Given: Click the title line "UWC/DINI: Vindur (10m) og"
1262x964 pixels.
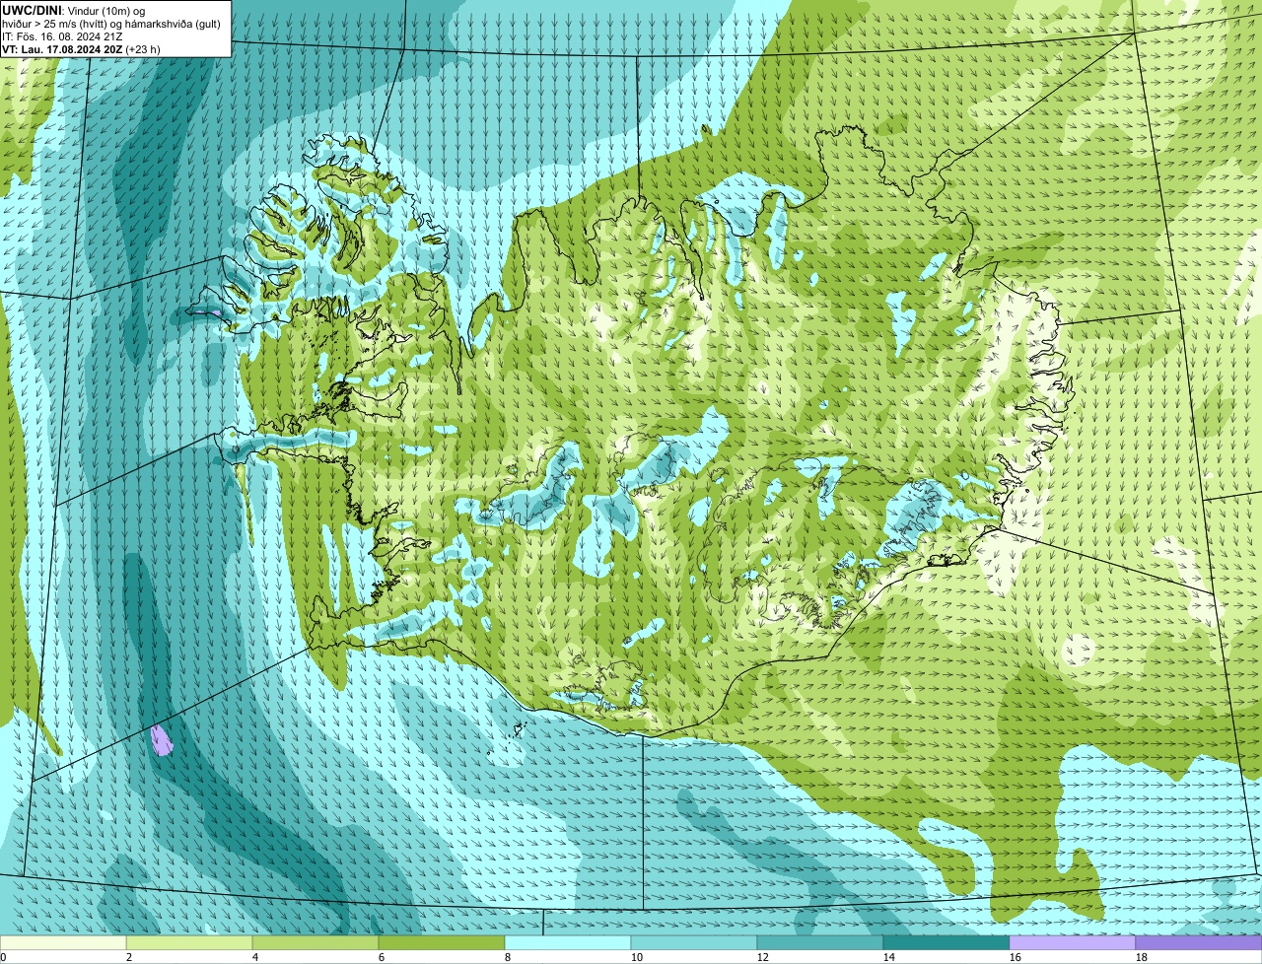Looking at the screenshot, I should point(74,10).
